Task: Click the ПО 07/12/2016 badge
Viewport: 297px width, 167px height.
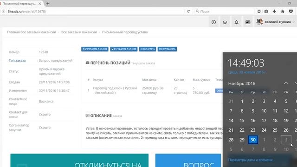Action: coord(167,49)
